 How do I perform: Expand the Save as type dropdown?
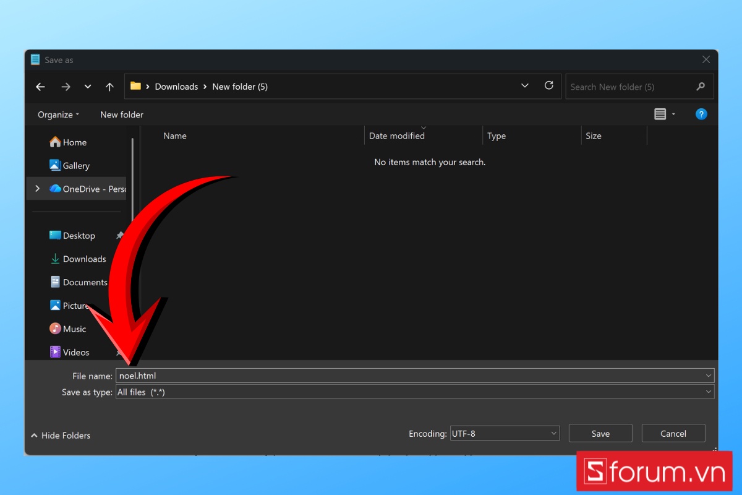click(414, 392)
